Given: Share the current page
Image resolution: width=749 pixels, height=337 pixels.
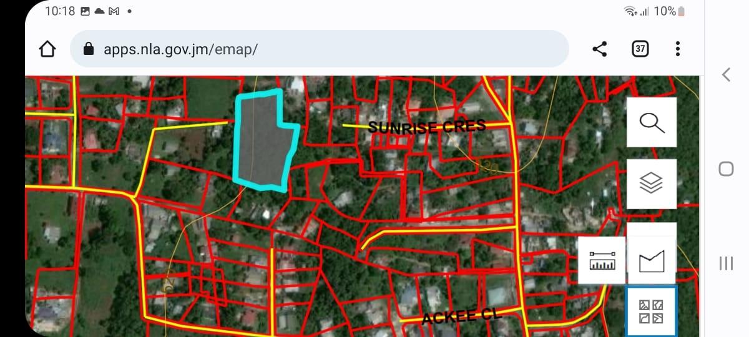Looking at the screenshot, I should [x=600, y=49].
